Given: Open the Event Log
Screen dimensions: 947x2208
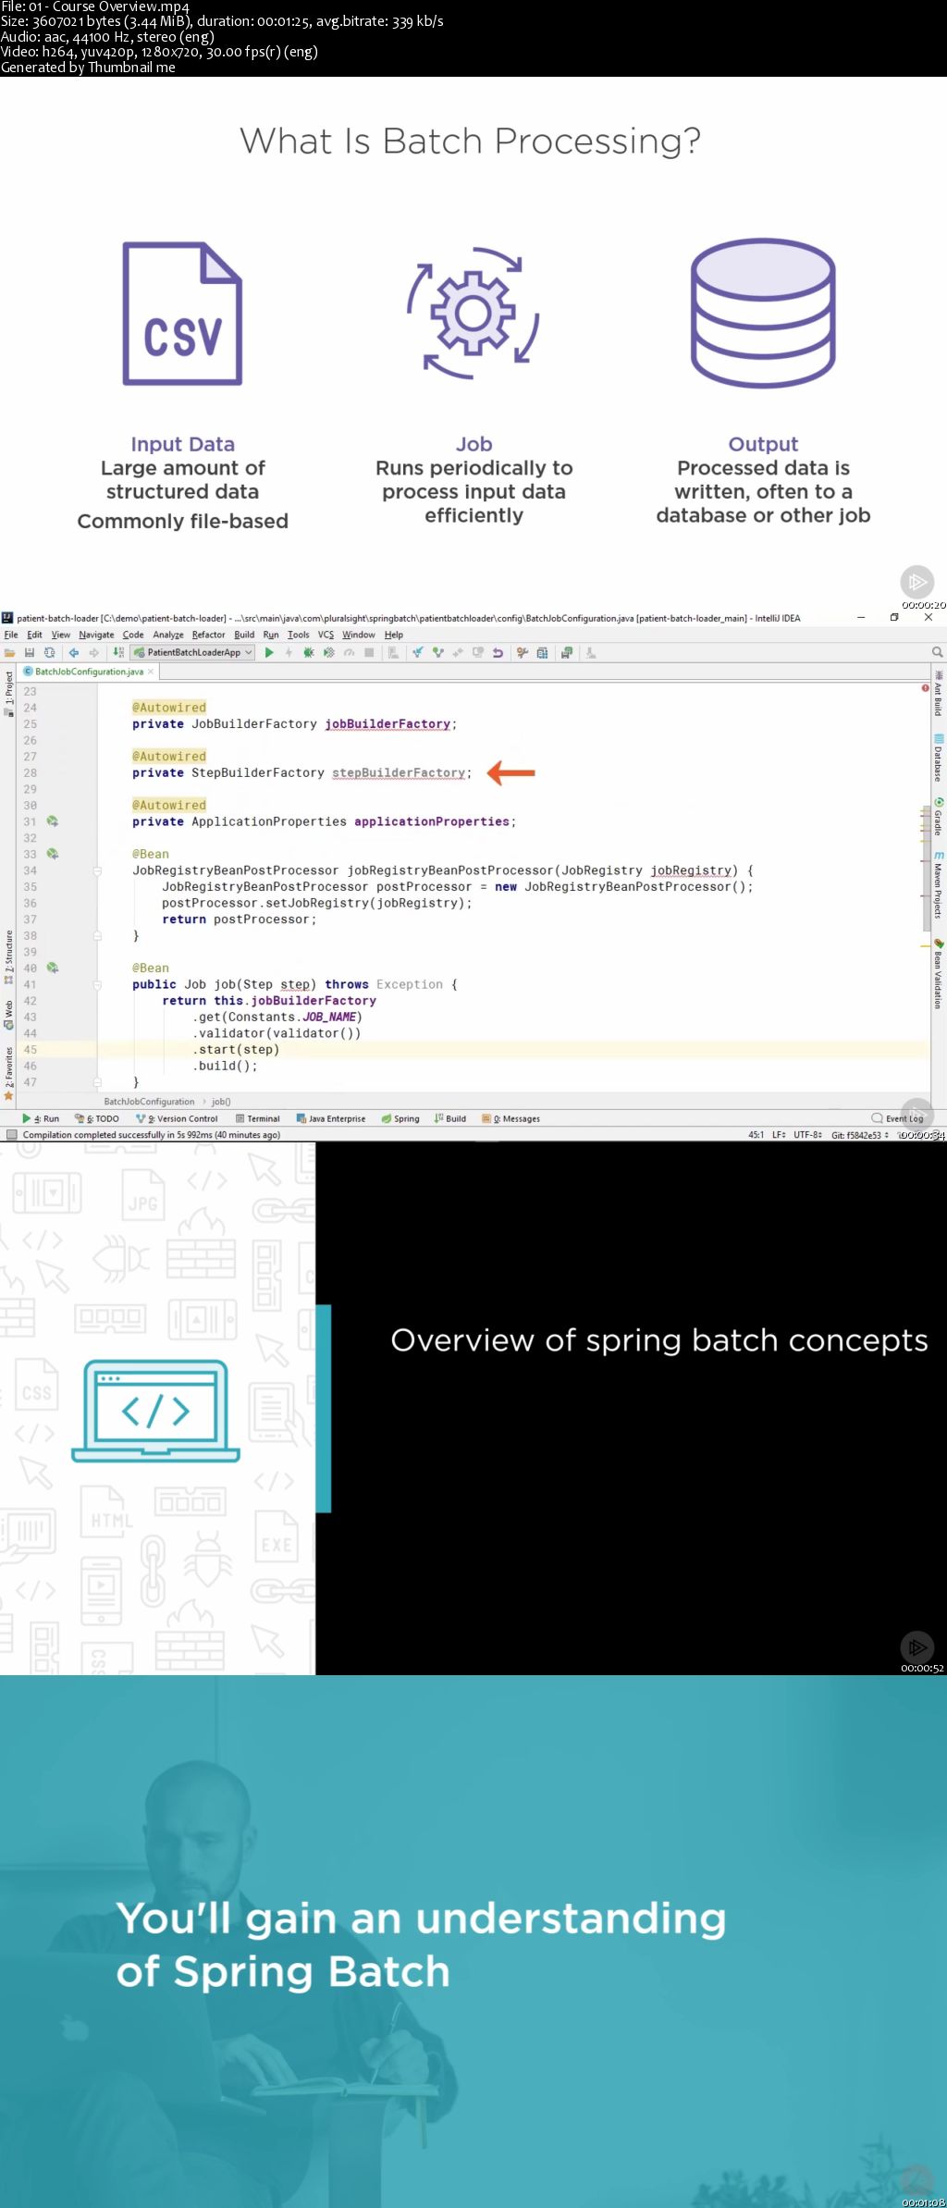Looking at the screenshot, I should 898,1118.
